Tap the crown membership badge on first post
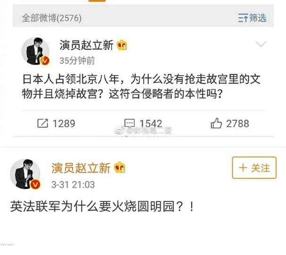Screen dimensions: 286x255 point(122,45)
